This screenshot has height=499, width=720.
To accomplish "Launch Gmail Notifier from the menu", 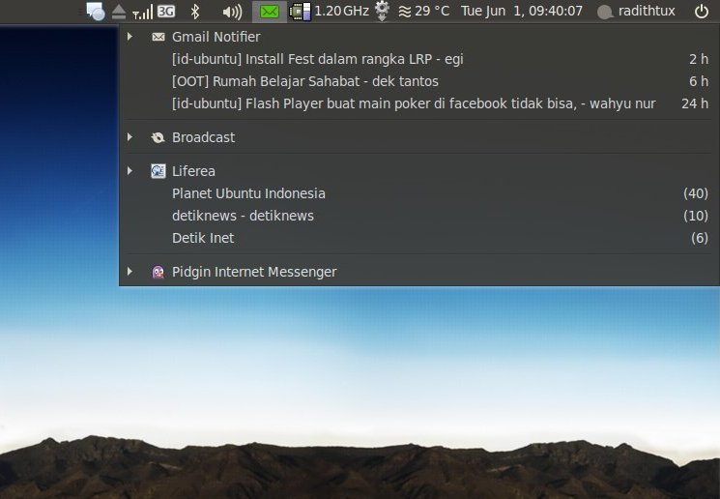I will pos(418,37).
